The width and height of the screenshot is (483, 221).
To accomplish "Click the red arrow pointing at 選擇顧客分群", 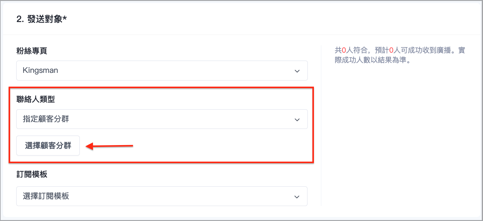I will 109,146.
